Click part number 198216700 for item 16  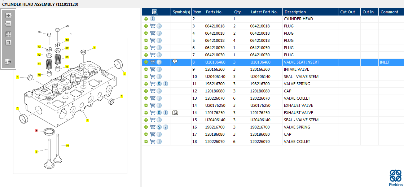coord(215,127)
